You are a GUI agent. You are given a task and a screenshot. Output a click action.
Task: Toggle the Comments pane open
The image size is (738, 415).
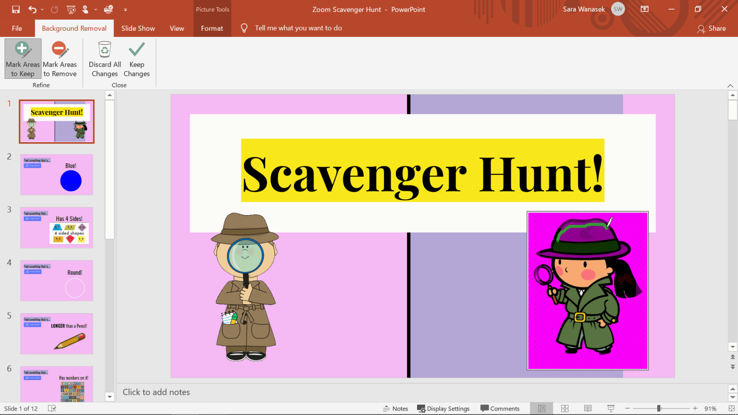[x=500, y=408]
